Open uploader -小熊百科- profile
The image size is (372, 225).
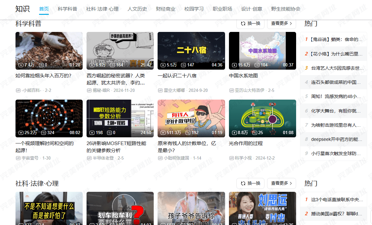31,91
